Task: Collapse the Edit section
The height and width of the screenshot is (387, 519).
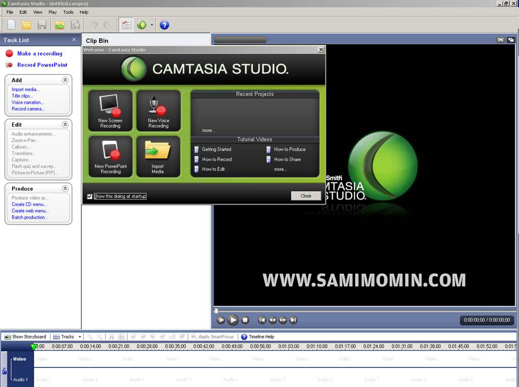Action: tap(65, 125)
